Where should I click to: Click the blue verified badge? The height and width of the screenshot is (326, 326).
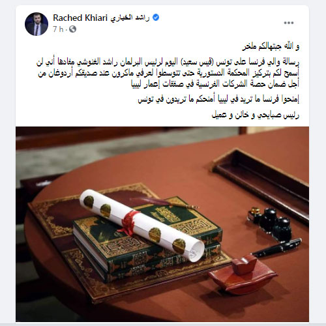pyautogui.click(x=156, y=17)
